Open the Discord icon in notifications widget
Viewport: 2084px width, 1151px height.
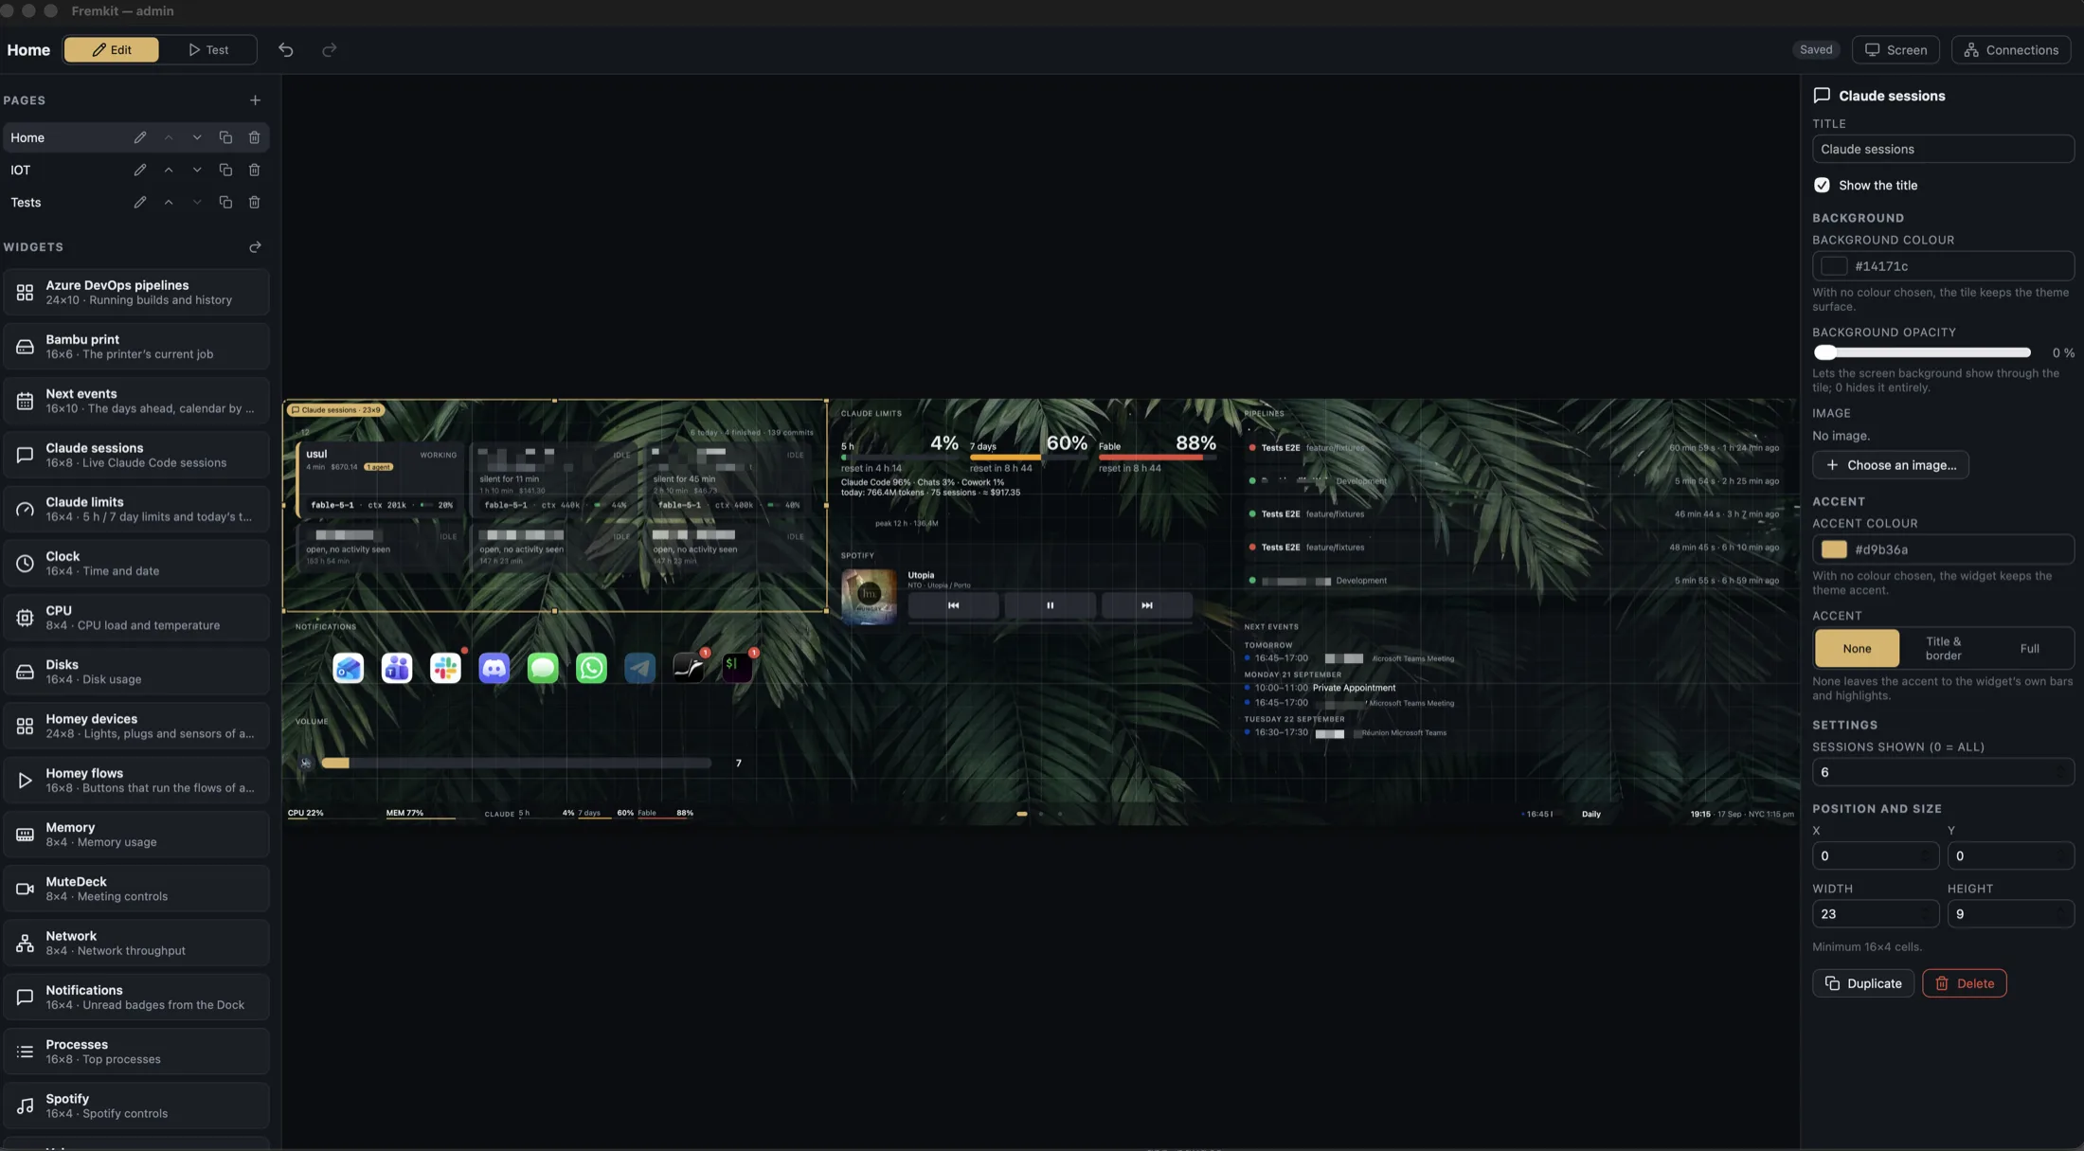pos(494,668)
